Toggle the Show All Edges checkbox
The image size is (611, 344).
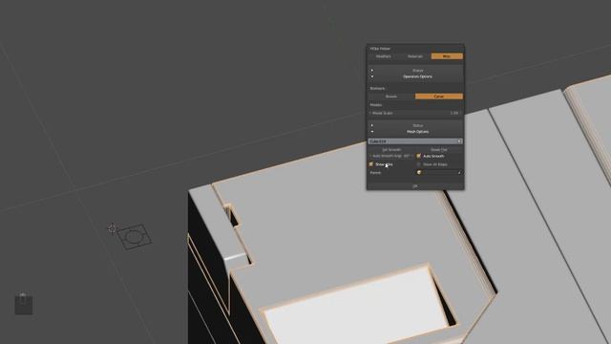[419, 164]
